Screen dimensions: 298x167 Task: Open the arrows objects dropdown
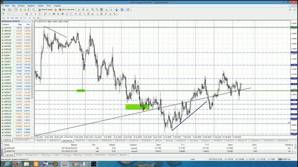(x=115, y=14)
